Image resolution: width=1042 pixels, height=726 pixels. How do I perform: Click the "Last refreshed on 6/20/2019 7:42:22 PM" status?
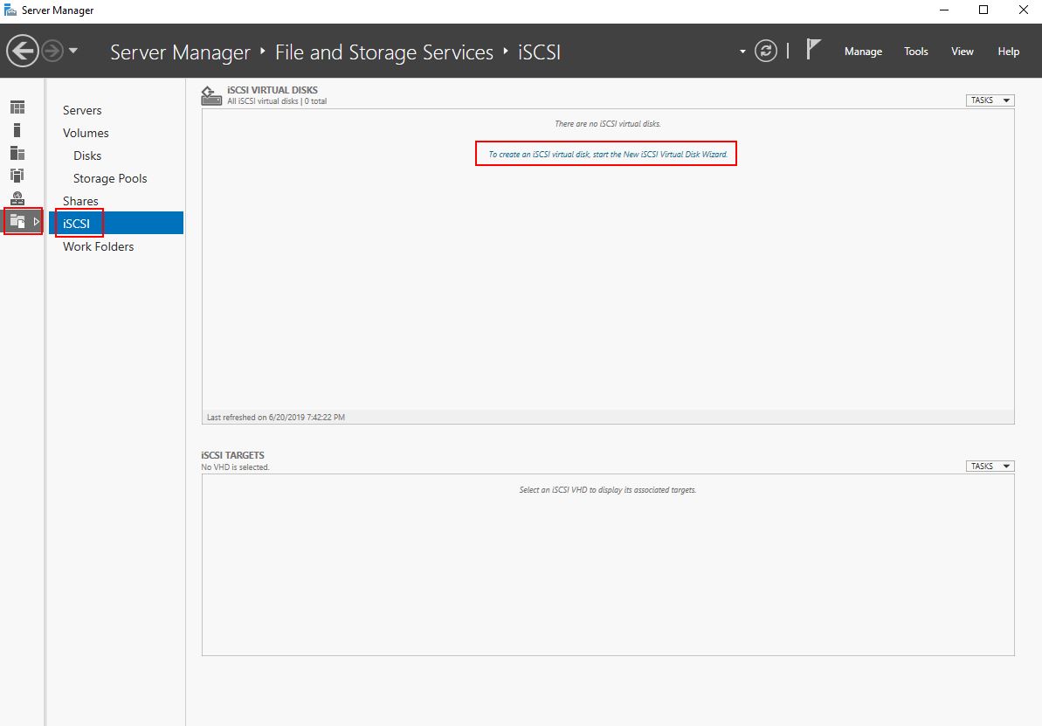click(276, 418)
